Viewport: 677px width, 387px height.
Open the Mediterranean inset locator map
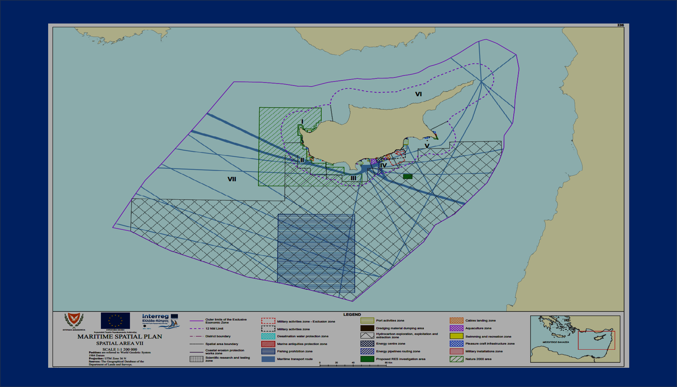click(575, 339)
